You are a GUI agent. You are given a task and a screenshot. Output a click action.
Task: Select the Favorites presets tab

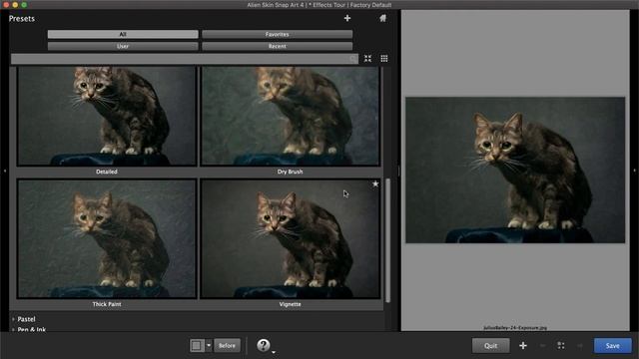(x=278, y=34)
